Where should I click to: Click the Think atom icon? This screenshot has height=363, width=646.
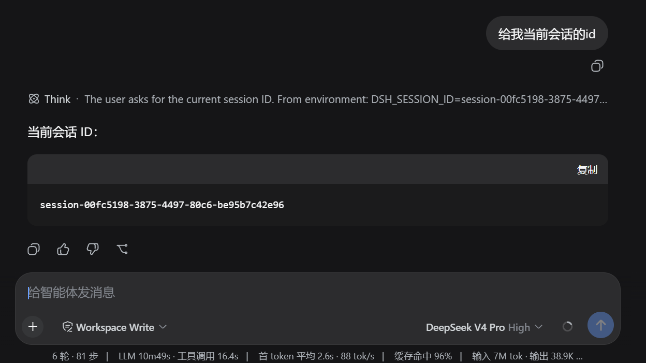click(x=34, y=99)
